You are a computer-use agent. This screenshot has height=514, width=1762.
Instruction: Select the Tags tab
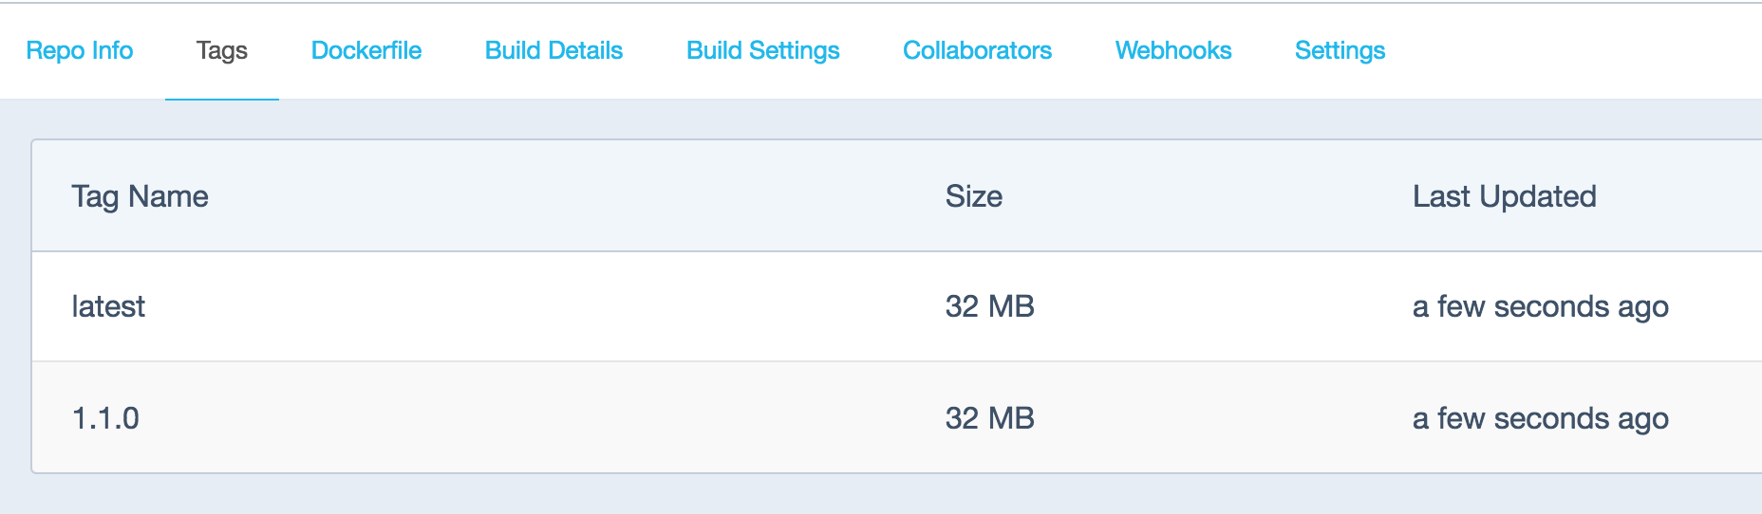coord(222,50)
